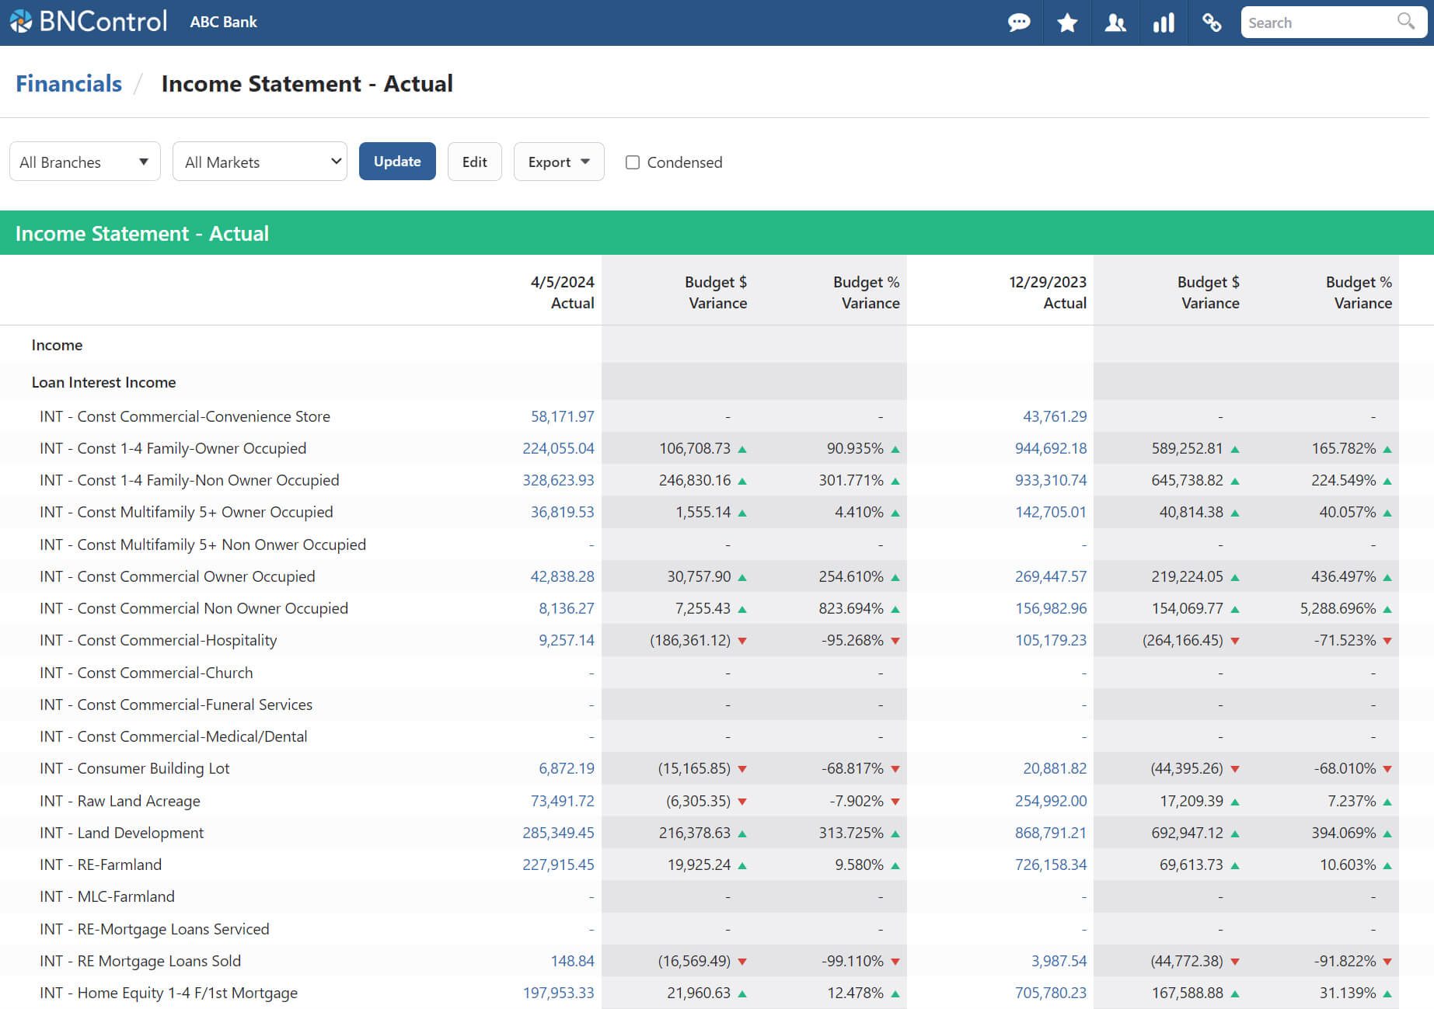The height and width of the screenshot is (1009, 1434).
Task: Open the chat messages icon
Action: point(1018,23)
